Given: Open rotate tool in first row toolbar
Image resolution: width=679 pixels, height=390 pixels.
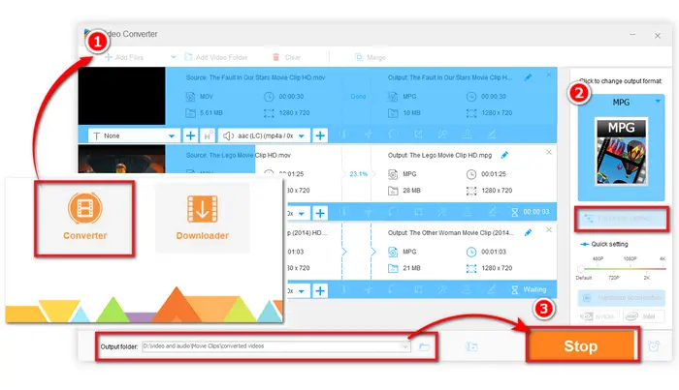Looking at the screenshot, I should pos(393,135).
